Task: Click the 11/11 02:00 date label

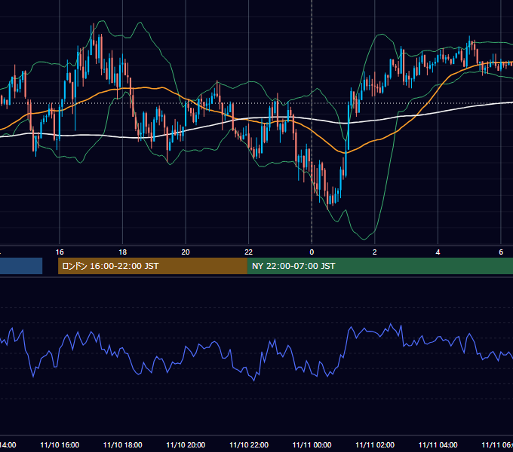Action: coord(375,445)
